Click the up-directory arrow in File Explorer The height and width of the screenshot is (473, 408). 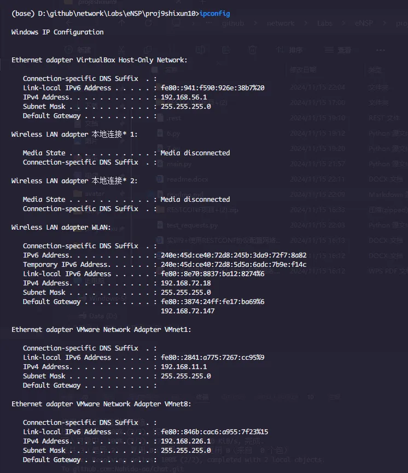pos(121,23)
